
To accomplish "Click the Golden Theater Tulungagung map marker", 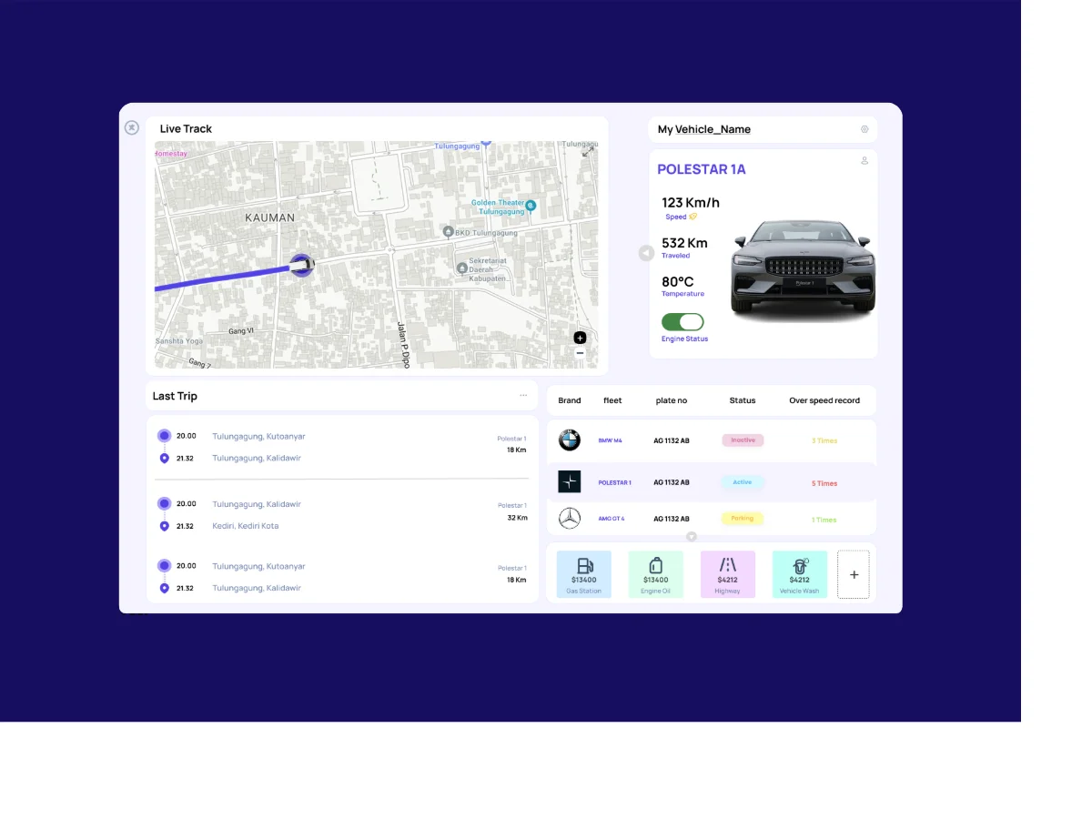I will [531, 207].
